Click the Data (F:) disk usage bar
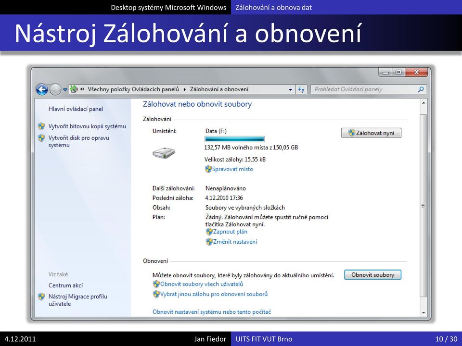 (234, 139)
